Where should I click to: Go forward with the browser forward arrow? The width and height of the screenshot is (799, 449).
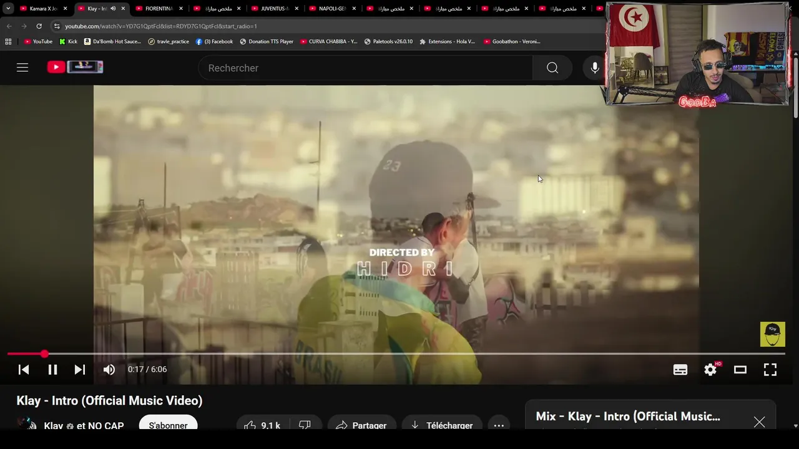pyautogui.click(x=24, y=26)
